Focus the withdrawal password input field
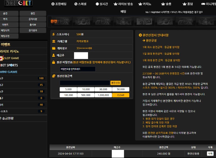Image resolution: width=216 pixels, height=158 pixels. (x=77, y=69)
